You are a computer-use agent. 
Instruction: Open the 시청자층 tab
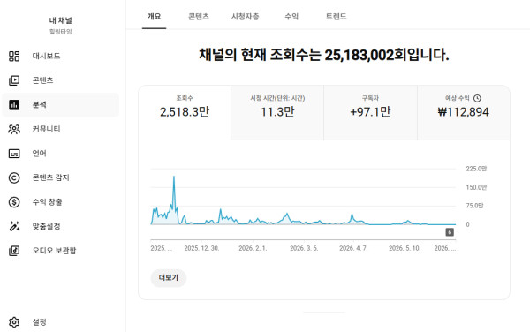pos(245,17)
